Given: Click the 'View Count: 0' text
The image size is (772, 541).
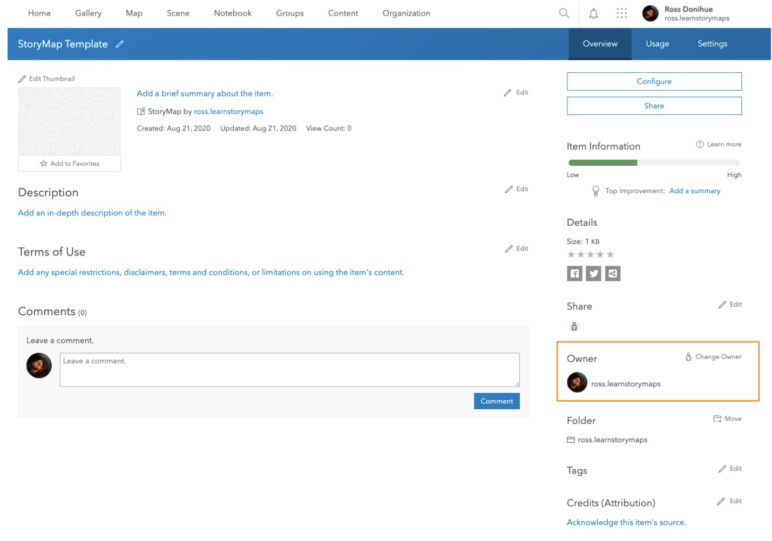Looking at the screenshot, I should click(x=329, y=129).
